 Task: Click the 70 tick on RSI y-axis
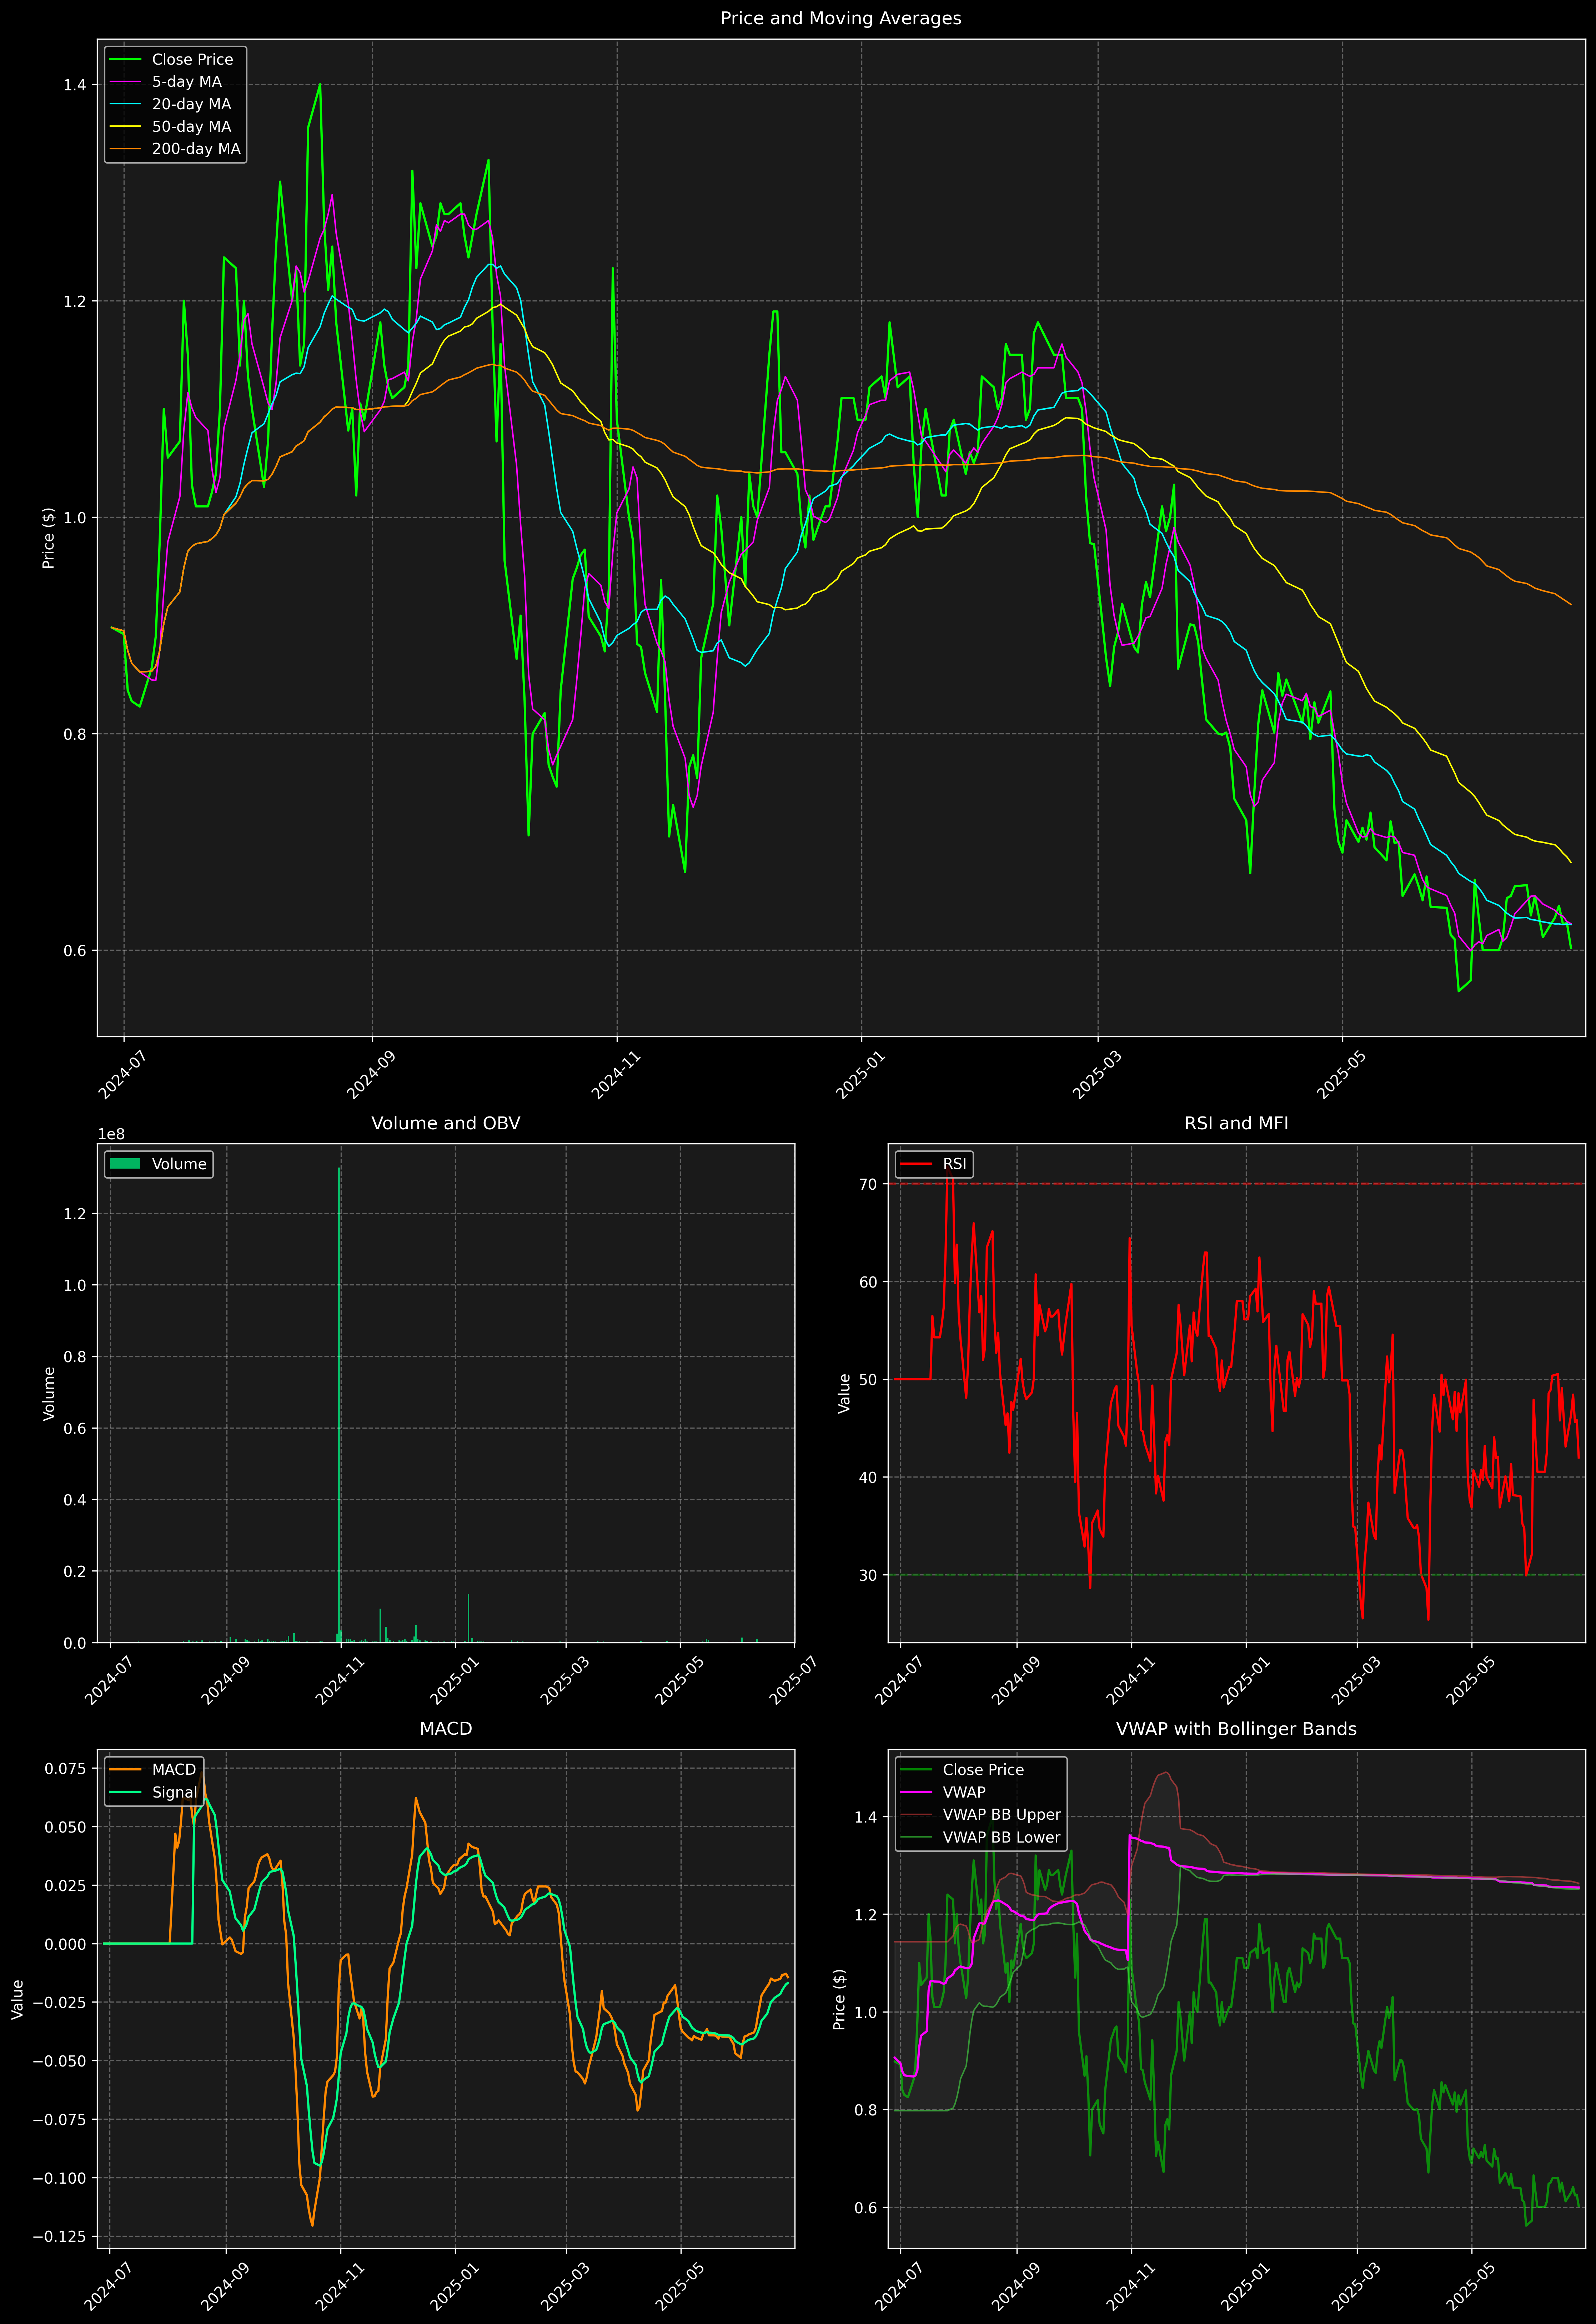tap(868, 1184)
